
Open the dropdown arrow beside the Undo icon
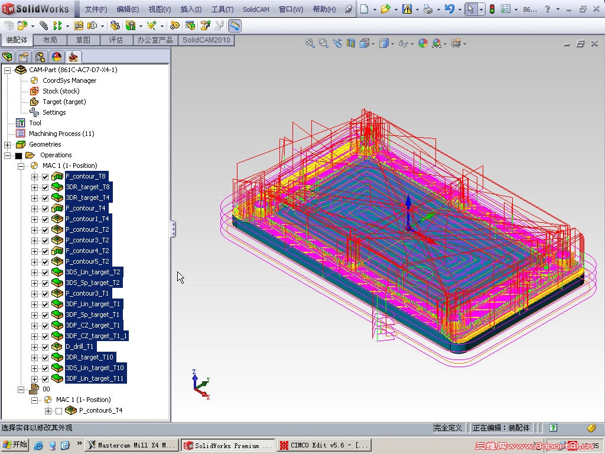[x=460, y=9]
